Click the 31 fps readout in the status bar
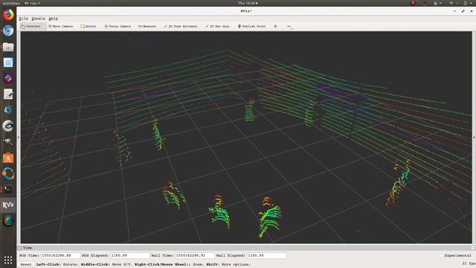476x268 pixels. coord(469,264)
